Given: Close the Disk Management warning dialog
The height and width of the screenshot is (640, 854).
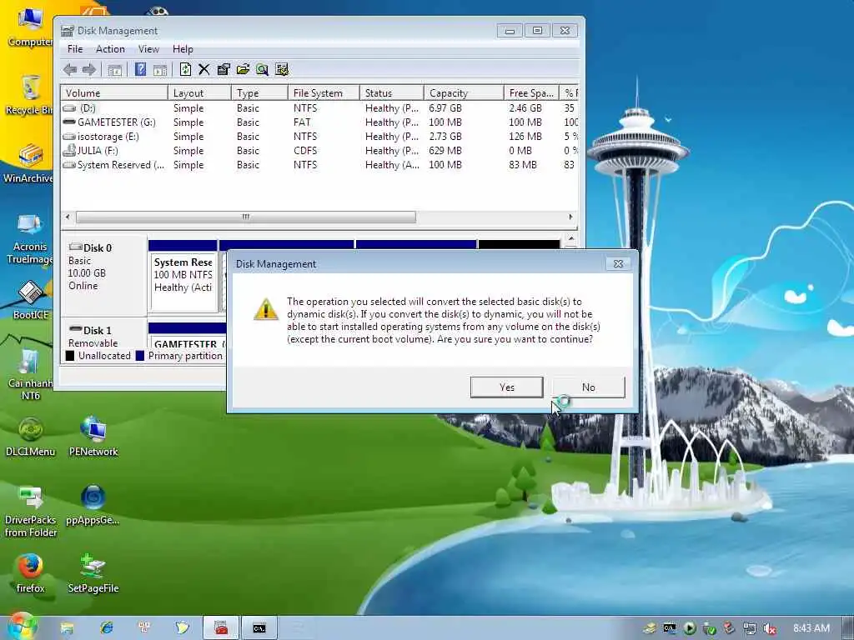Looking at the screenshot, I should (618, 263).
